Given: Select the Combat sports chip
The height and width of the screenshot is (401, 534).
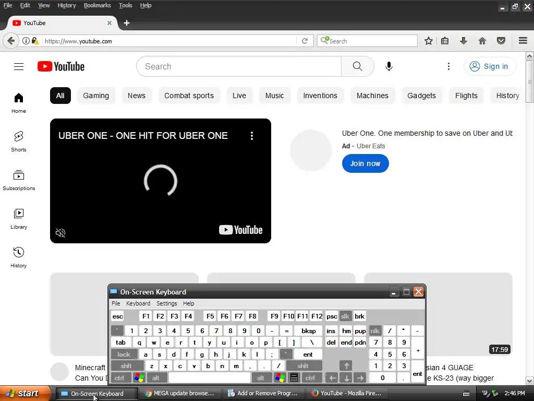Looking at the screenshot, I should point(189,96).
